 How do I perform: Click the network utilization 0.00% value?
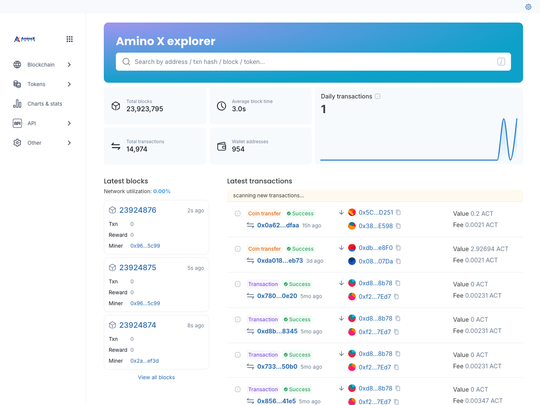[x=162, y=191]
